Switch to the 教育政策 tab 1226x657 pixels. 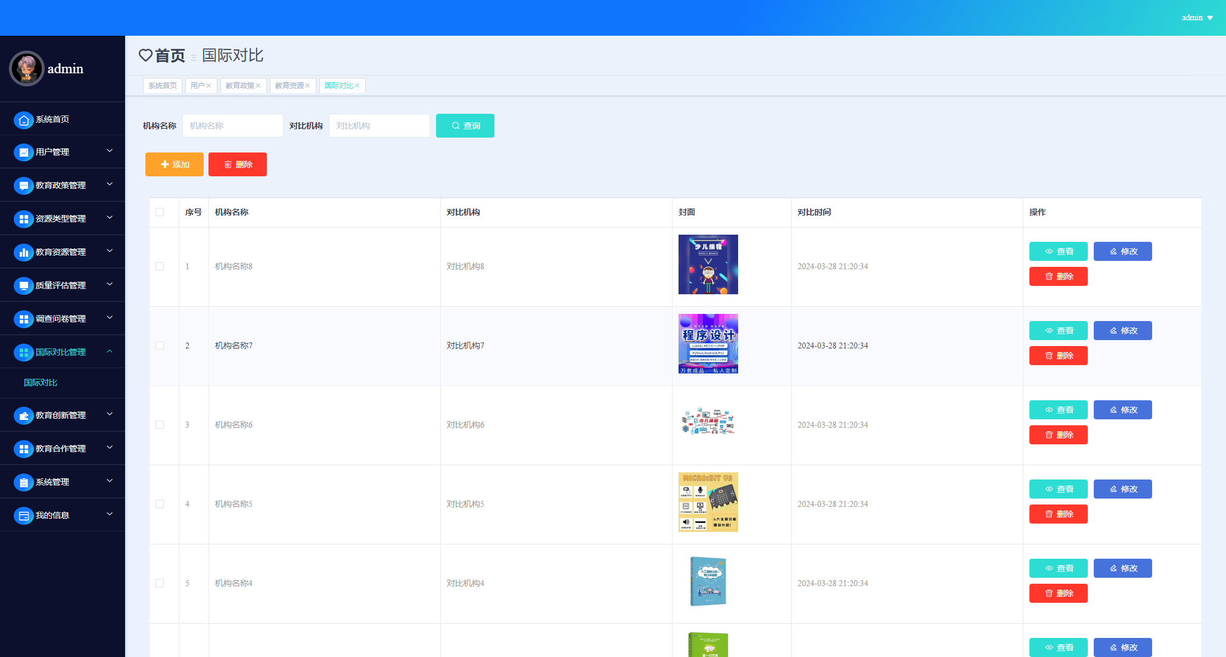click(x=239, y=86)
